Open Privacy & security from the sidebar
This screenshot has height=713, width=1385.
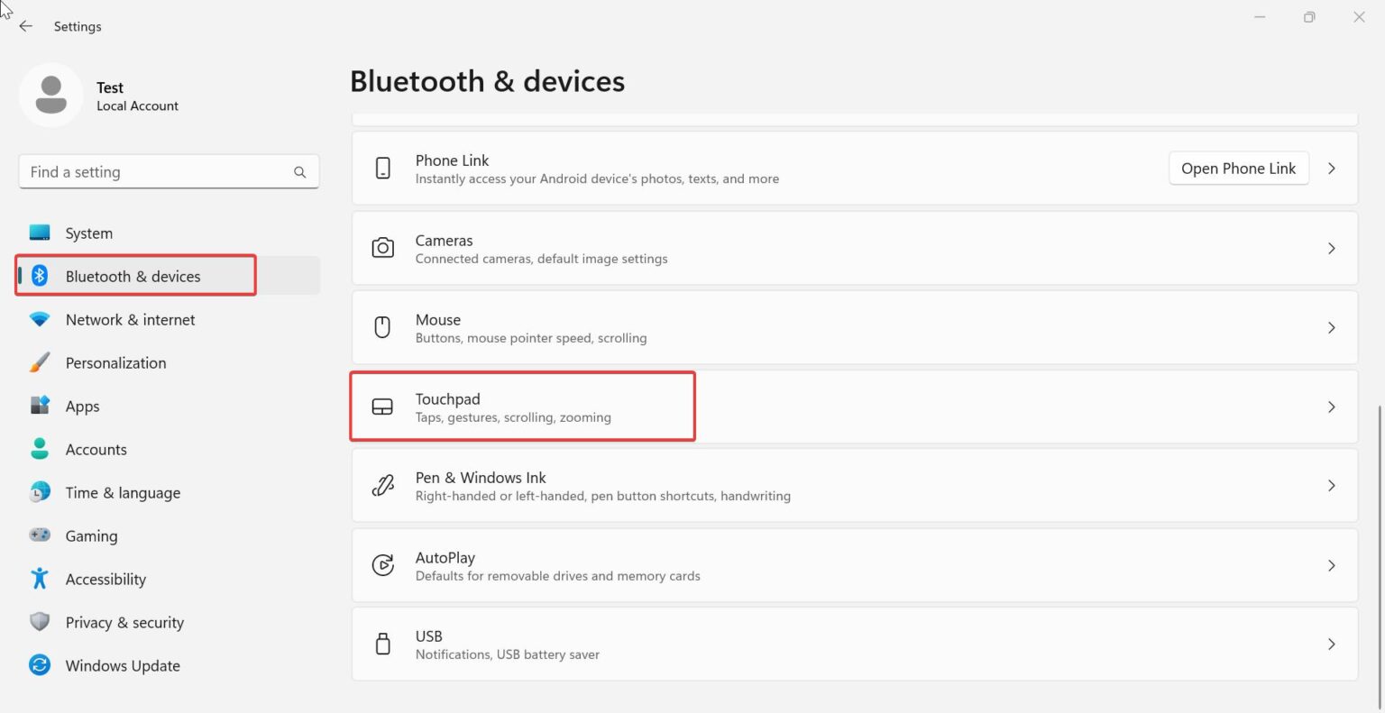[x=124, y=622]
